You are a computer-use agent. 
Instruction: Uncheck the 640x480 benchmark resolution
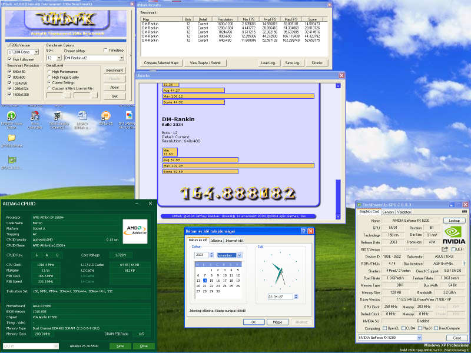9,71
